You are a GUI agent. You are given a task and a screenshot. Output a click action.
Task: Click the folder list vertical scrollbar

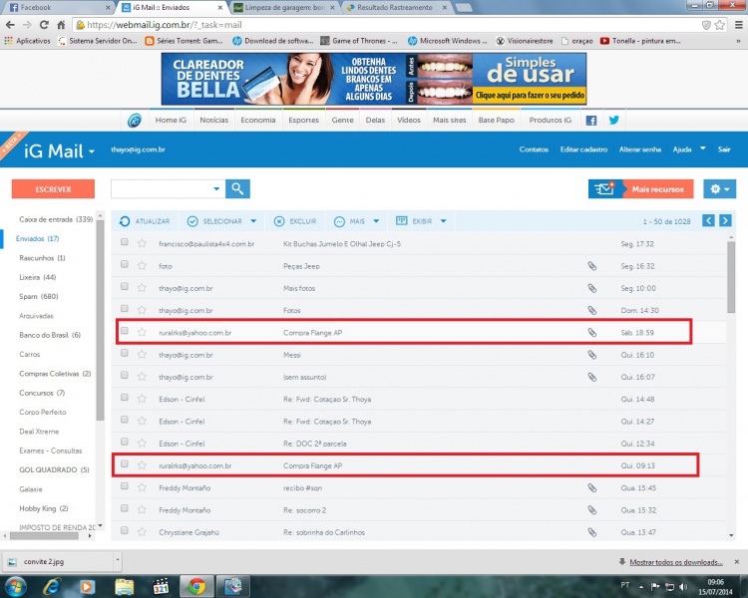tap(100, 320)
